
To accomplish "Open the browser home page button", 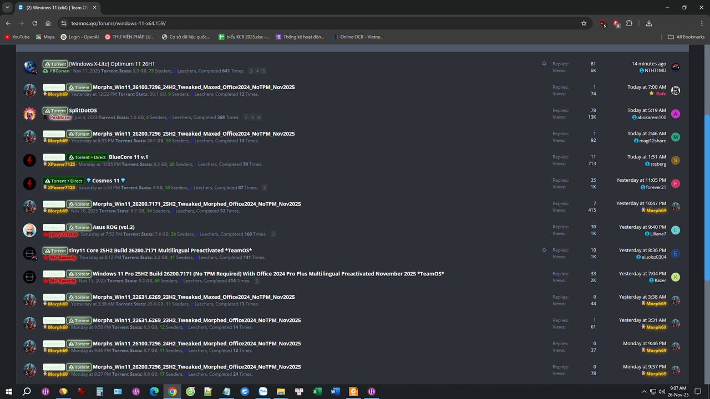I will click(x=48, y=23).
